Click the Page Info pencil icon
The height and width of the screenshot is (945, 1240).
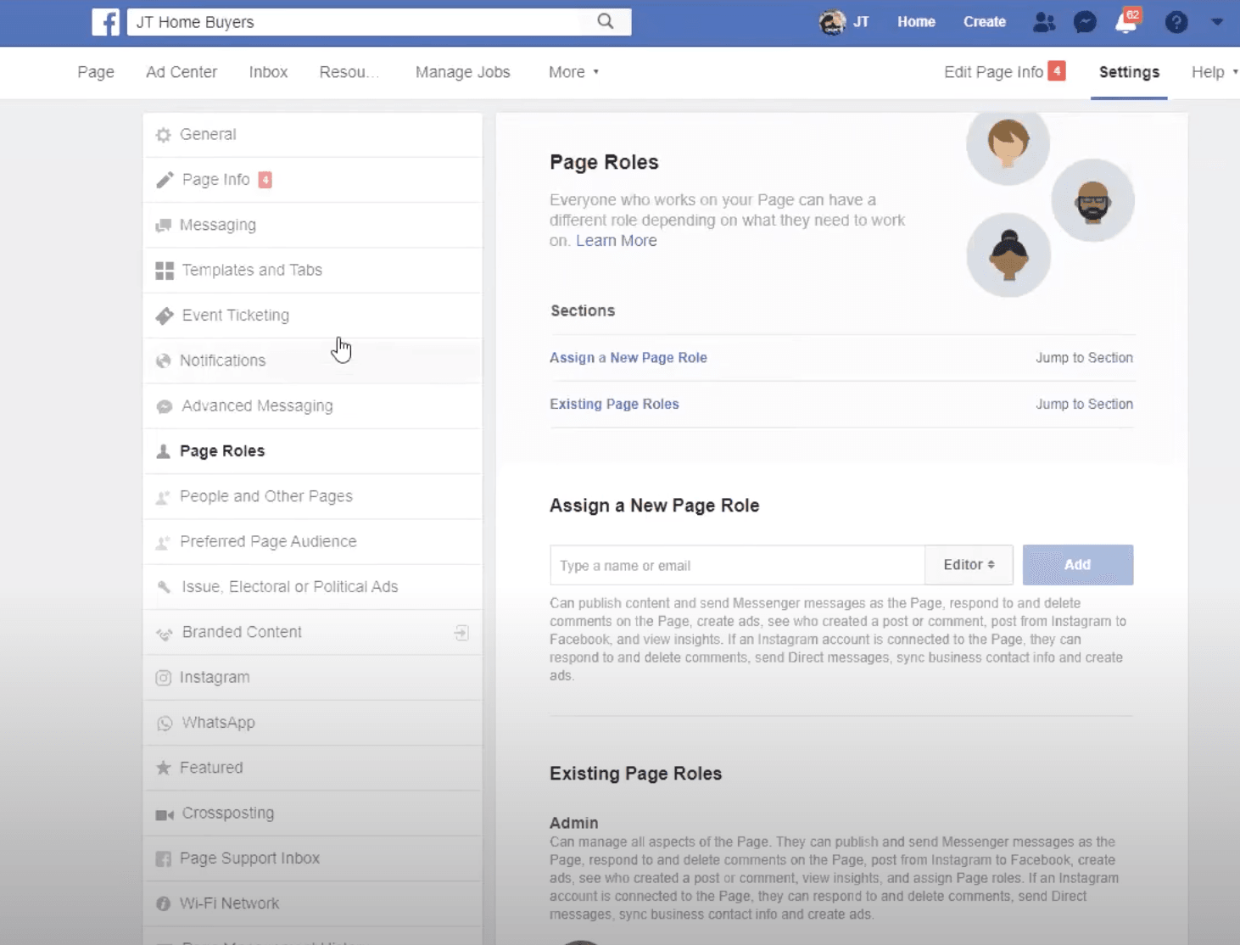click(x=165, y=180)
